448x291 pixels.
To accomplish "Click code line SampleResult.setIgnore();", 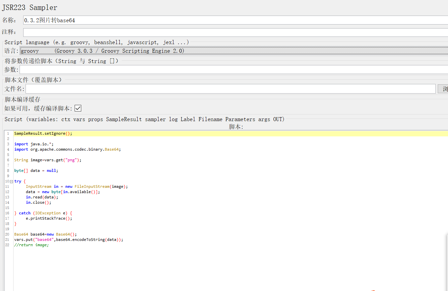I will tap(43, 133).
